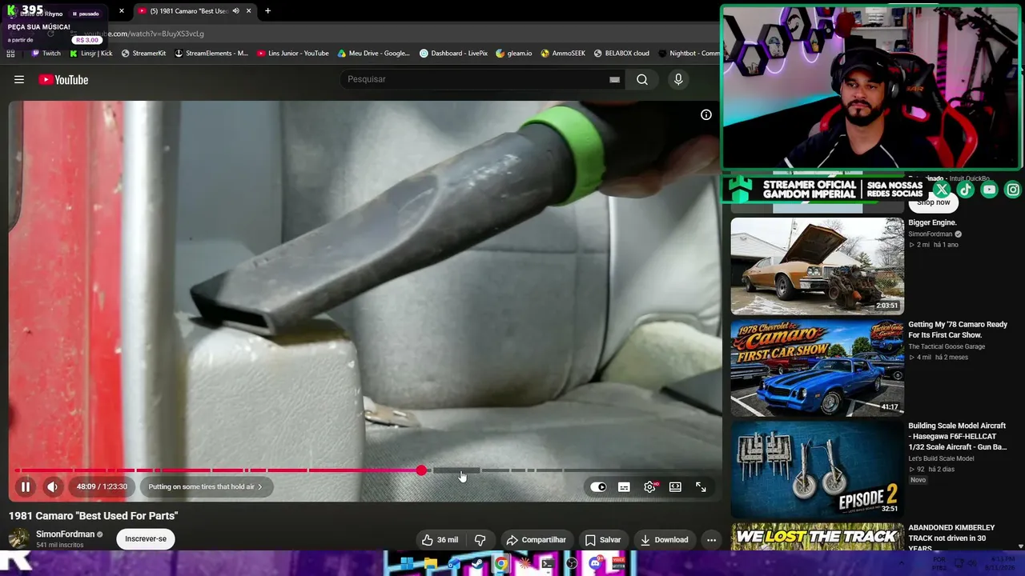
Task: Open Meu Drive - Google bookmark
Action: click(x=374, y=54)
